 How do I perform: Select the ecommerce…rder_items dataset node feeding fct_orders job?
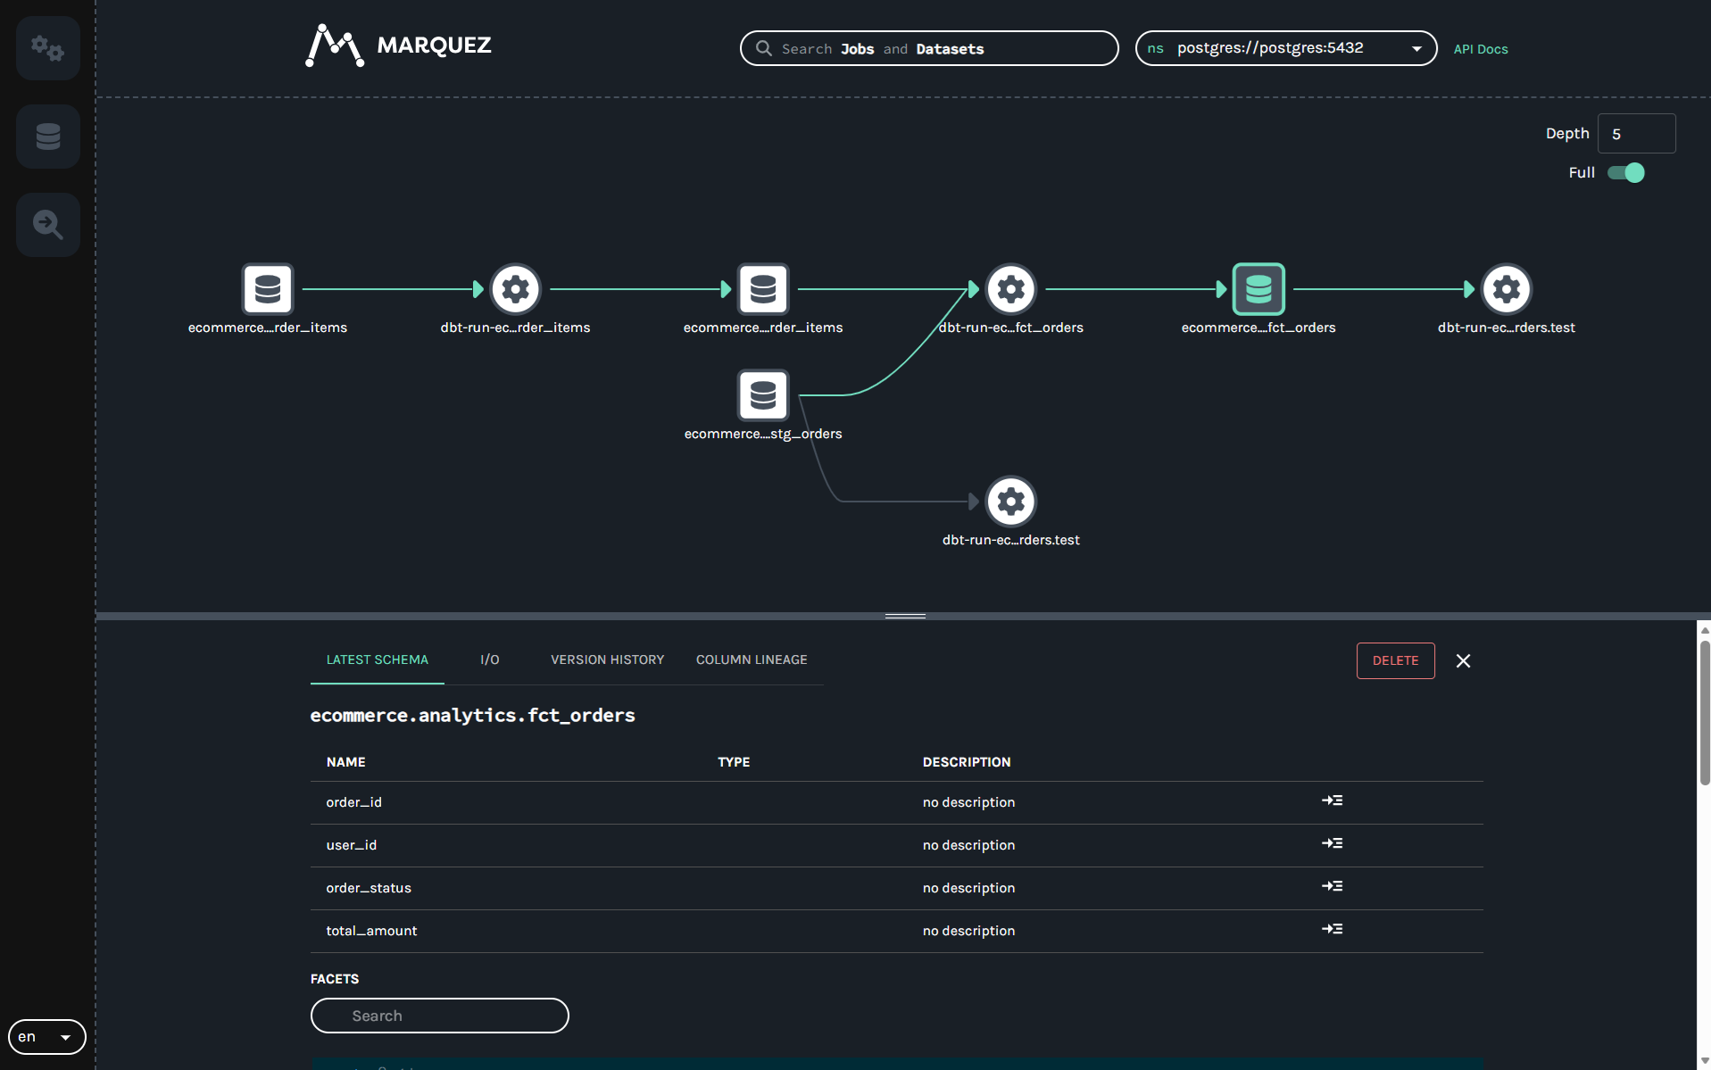click(763, 289)
